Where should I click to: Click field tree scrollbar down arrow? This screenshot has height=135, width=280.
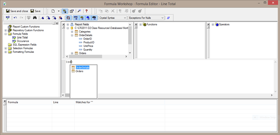130,53
